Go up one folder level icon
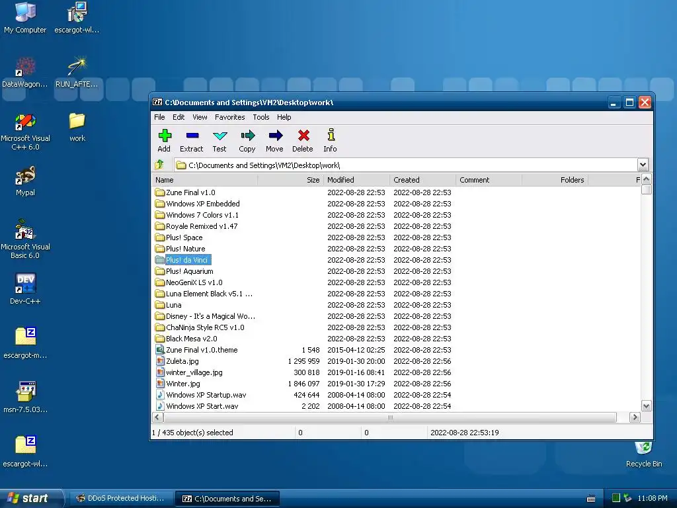The width and height of the screenshot is (677, 508). point(159,165)
